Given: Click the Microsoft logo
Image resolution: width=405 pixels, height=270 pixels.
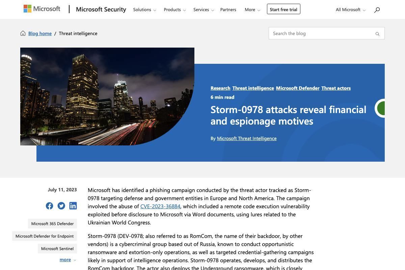Looking at the screenshot, I should (x=42, y=9).
